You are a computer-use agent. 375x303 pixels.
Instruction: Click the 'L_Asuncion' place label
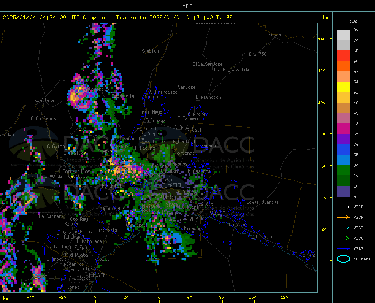pos(208,97)
